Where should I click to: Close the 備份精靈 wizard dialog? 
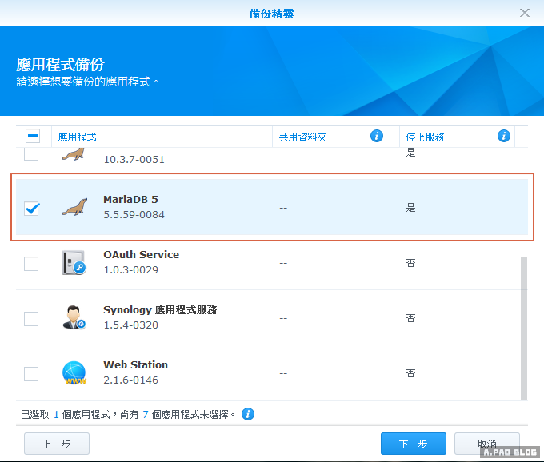tap(525, 13)
